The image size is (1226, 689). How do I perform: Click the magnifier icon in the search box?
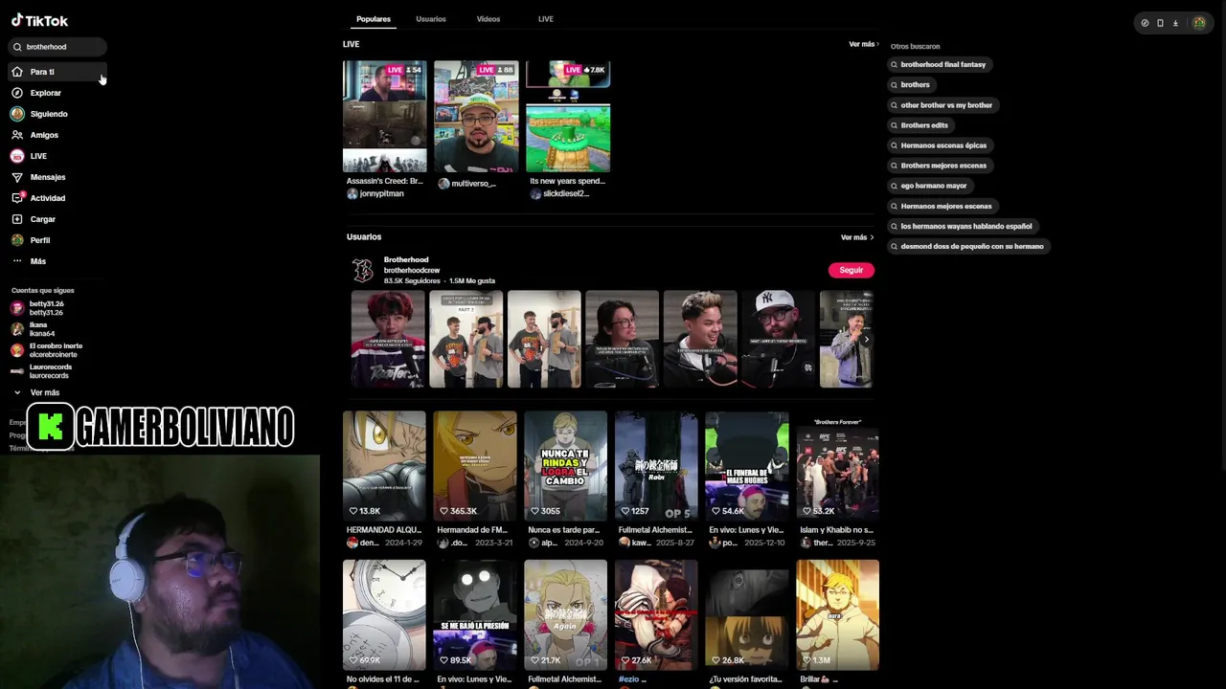point(17,47)
